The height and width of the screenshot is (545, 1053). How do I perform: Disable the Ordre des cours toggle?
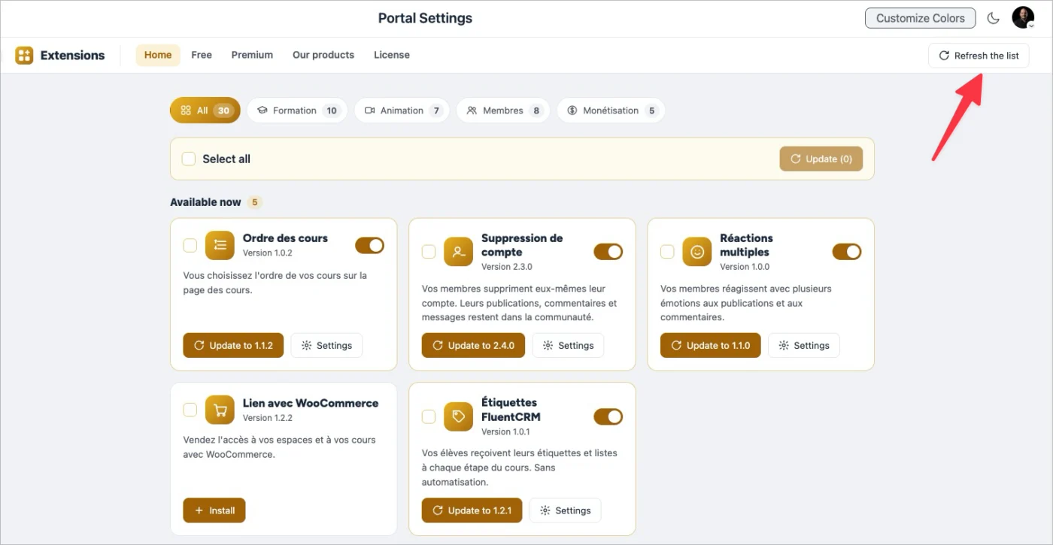pos(369,245)
